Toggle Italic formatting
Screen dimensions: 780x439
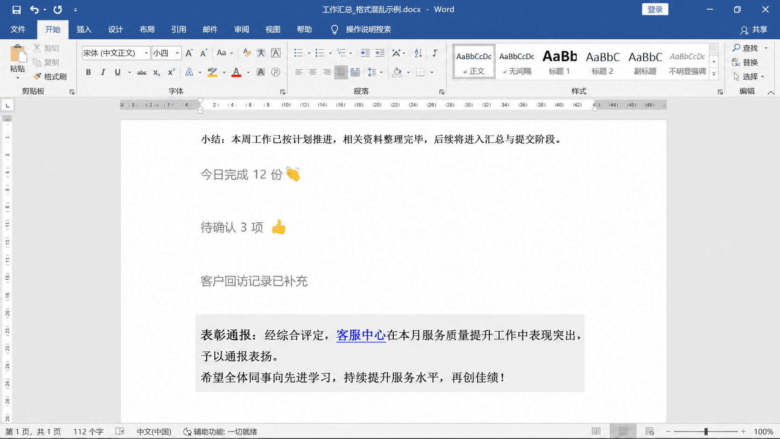coord(103,72)
